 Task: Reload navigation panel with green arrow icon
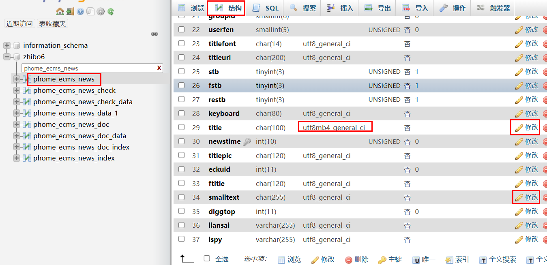(x=110, y=11)
